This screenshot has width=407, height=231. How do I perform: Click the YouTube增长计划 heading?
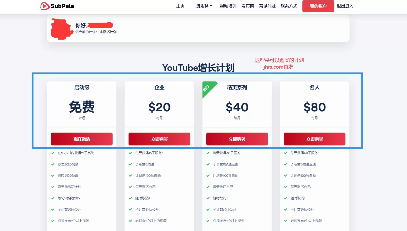[198, 68]
